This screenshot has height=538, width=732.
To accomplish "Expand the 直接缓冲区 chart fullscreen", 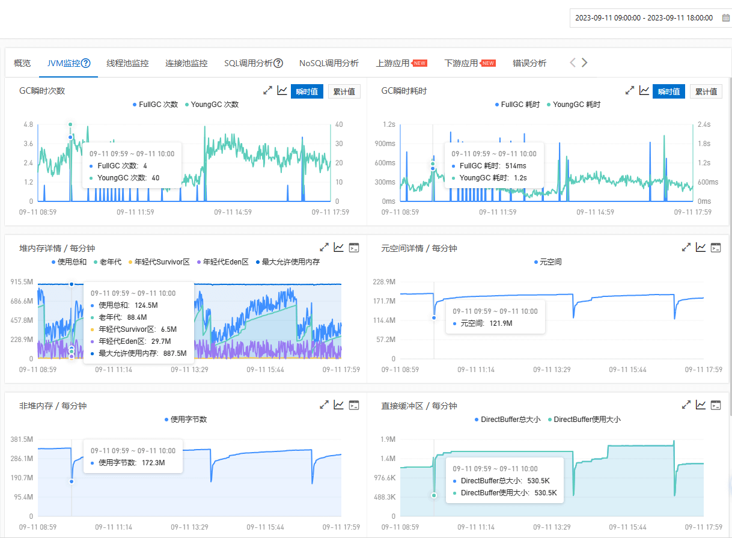I will 686,405.
